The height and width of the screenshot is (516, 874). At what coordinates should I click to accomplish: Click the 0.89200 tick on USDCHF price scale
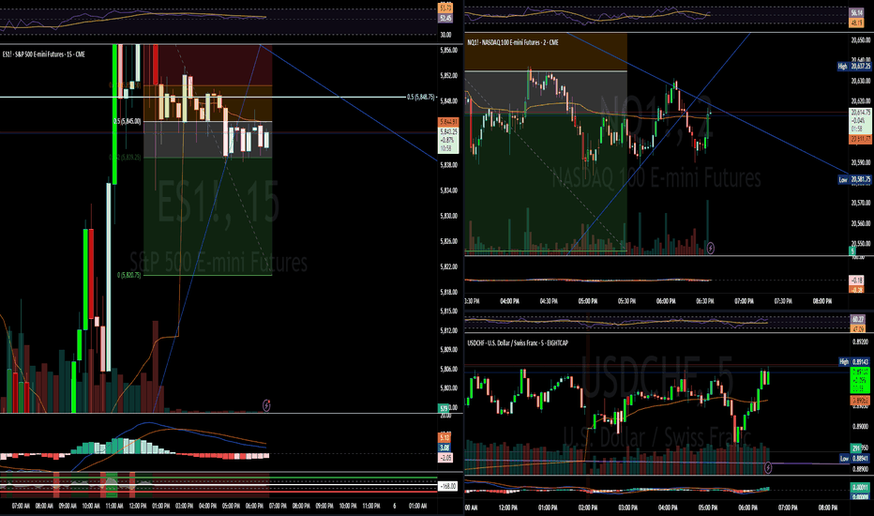click(x=860, y=341)
